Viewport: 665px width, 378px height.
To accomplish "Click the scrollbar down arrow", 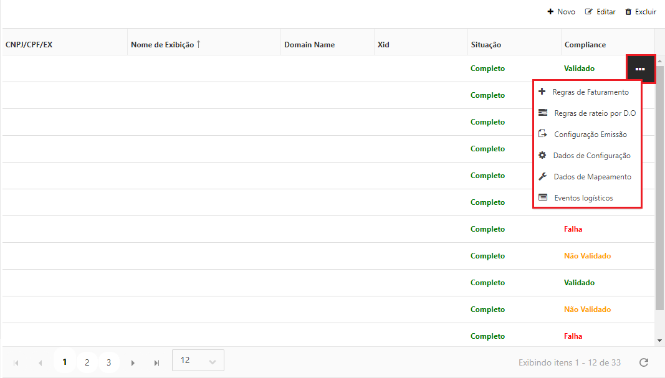I will coord(659,341).
